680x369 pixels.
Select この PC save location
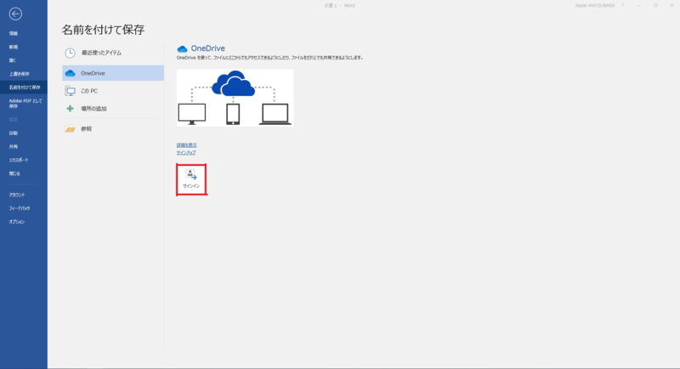pyautogui.click(x=113, y=91)
